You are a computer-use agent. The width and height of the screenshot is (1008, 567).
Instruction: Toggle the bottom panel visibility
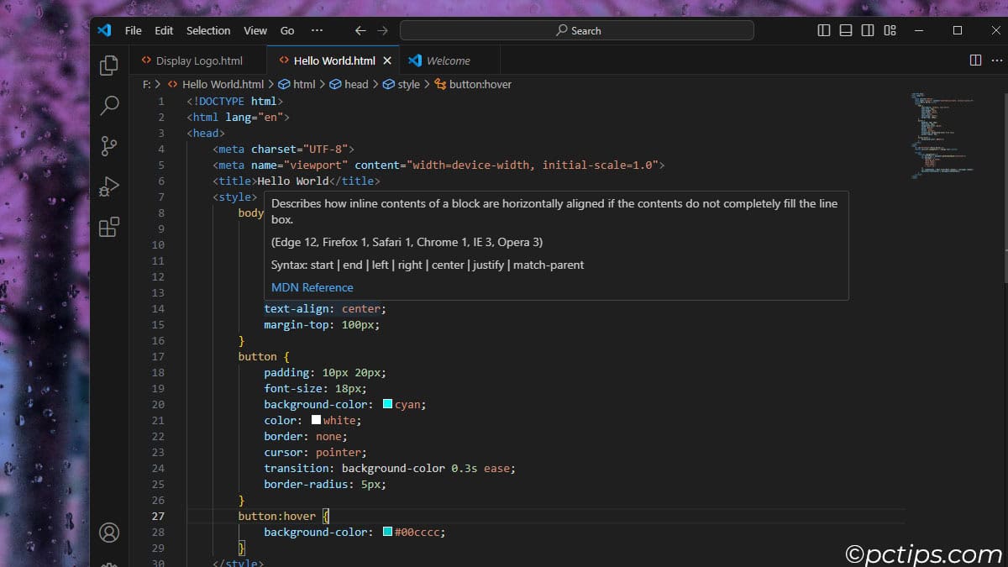click(846, 30)
